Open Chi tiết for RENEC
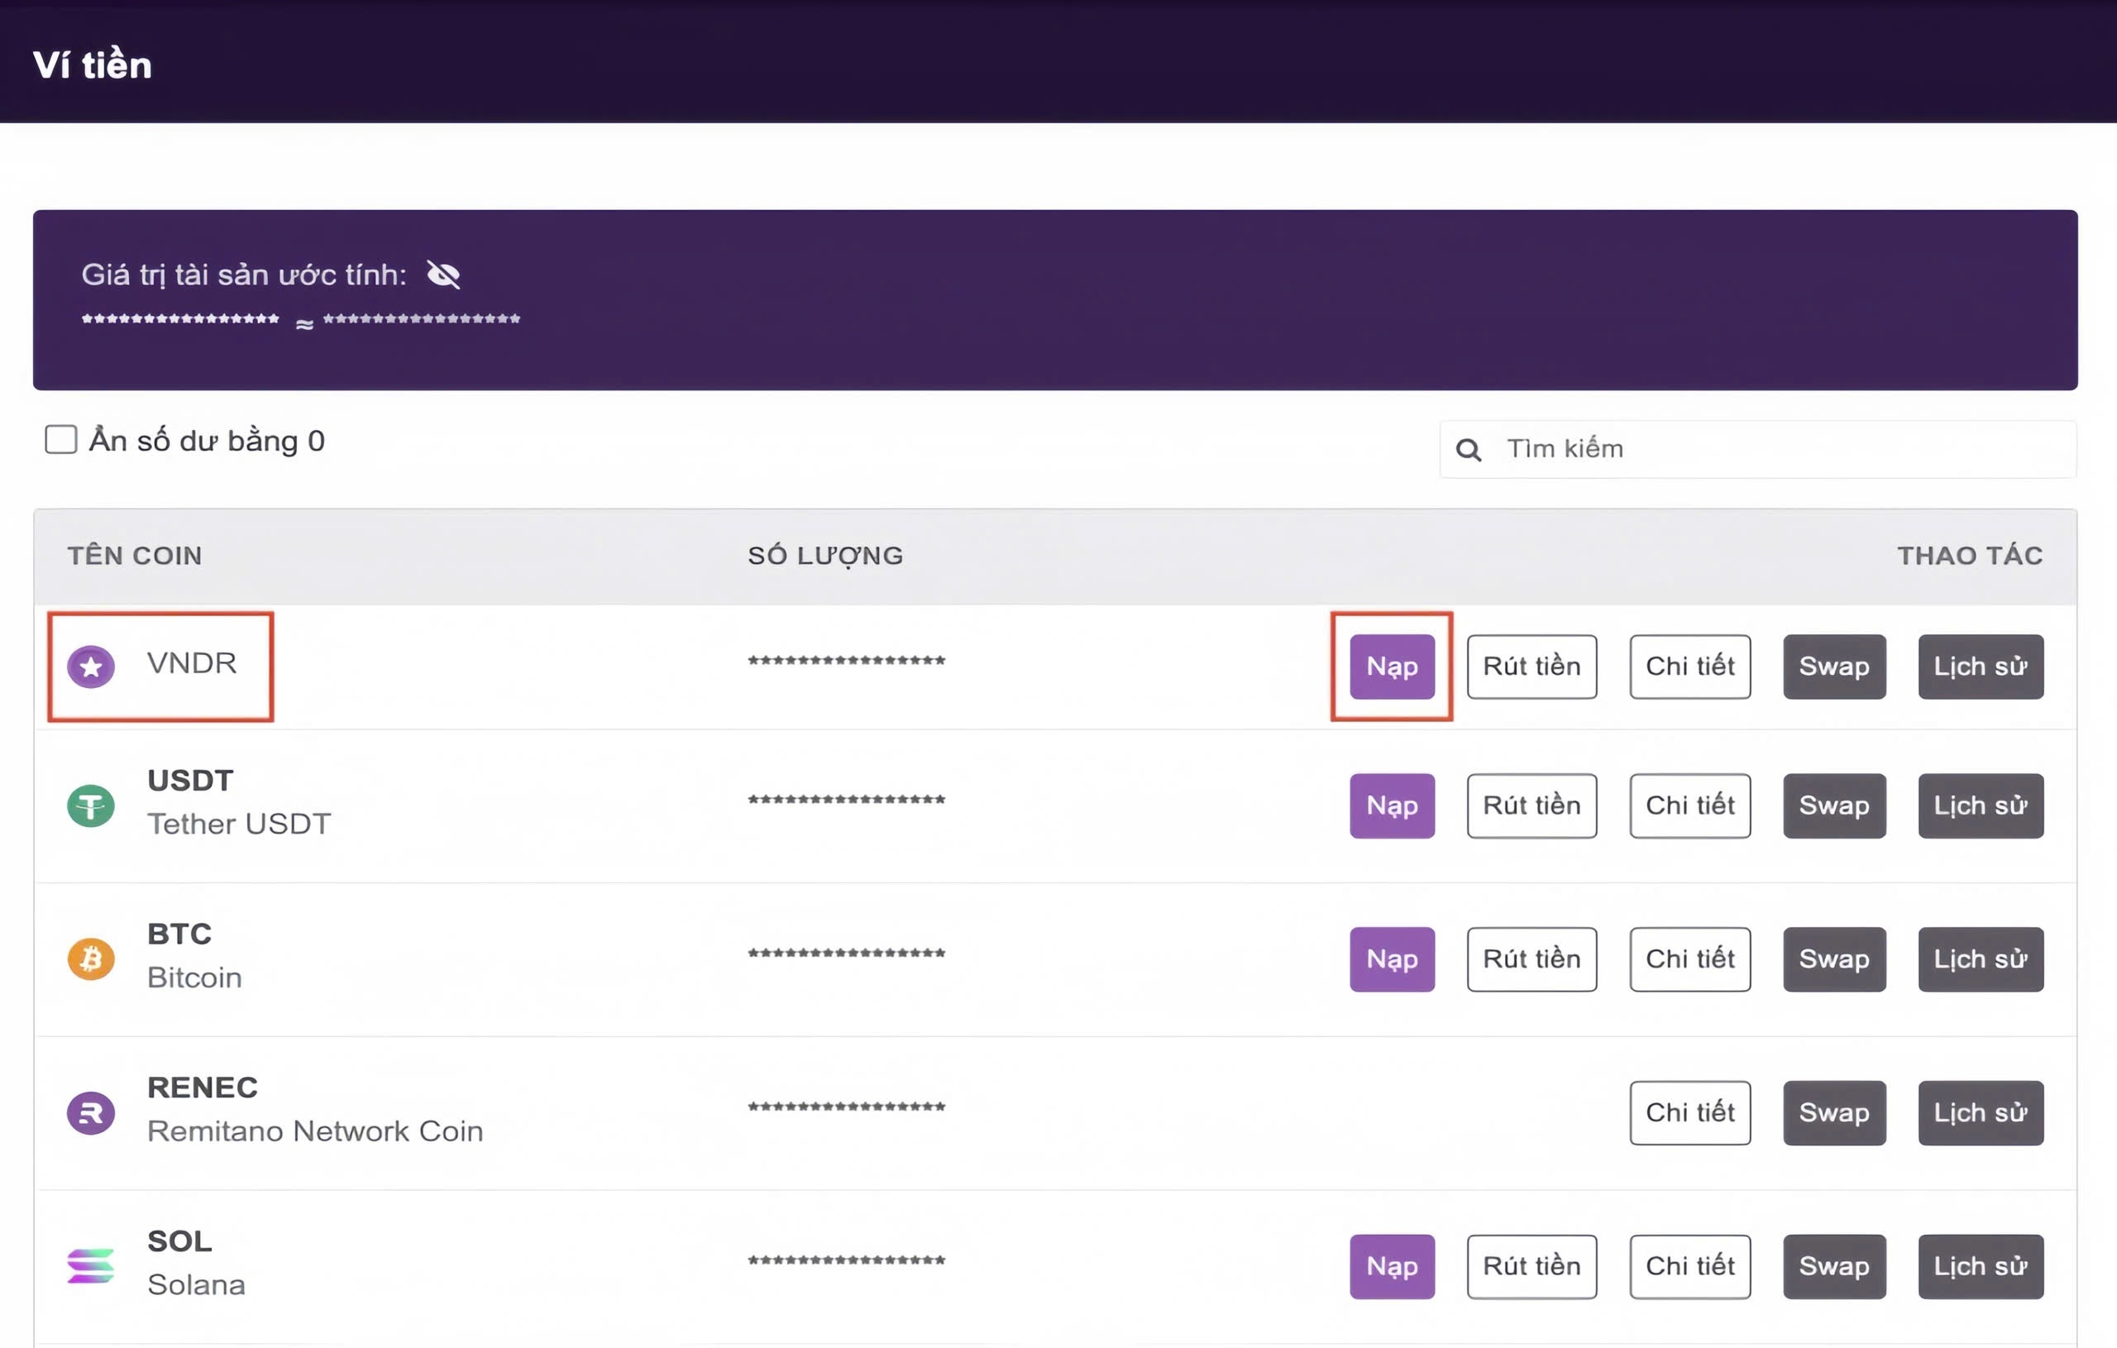The image size is (2117, 1348). (x=1689, y=1113)
